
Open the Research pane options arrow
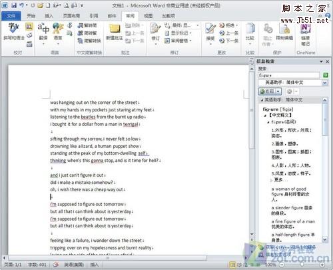point(321,61)
